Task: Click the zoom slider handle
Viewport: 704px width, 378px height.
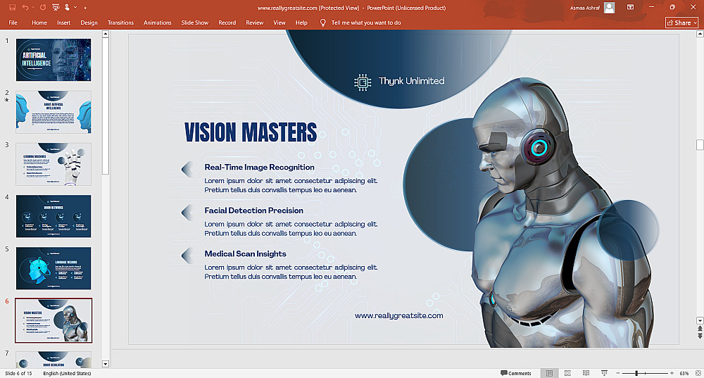Action: pos(636,373)
